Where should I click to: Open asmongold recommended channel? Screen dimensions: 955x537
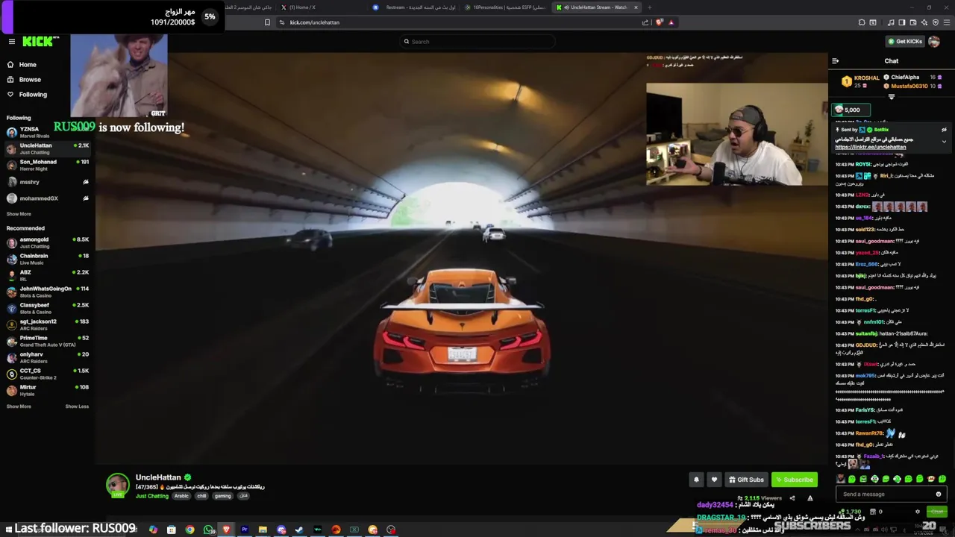coord(48,242)
